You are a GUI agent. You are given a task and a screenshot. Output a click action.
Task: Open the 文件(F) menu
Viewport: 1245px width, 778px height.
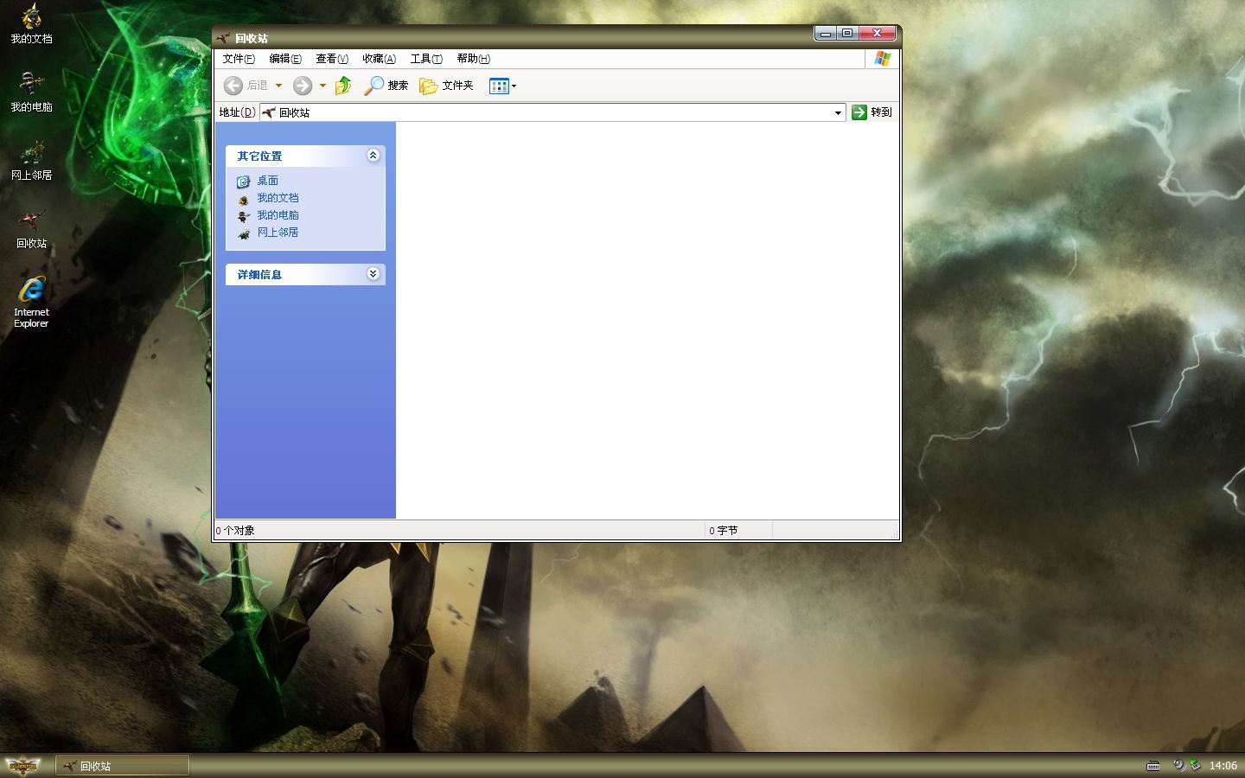pyautogui.click(x=238, y=59)
